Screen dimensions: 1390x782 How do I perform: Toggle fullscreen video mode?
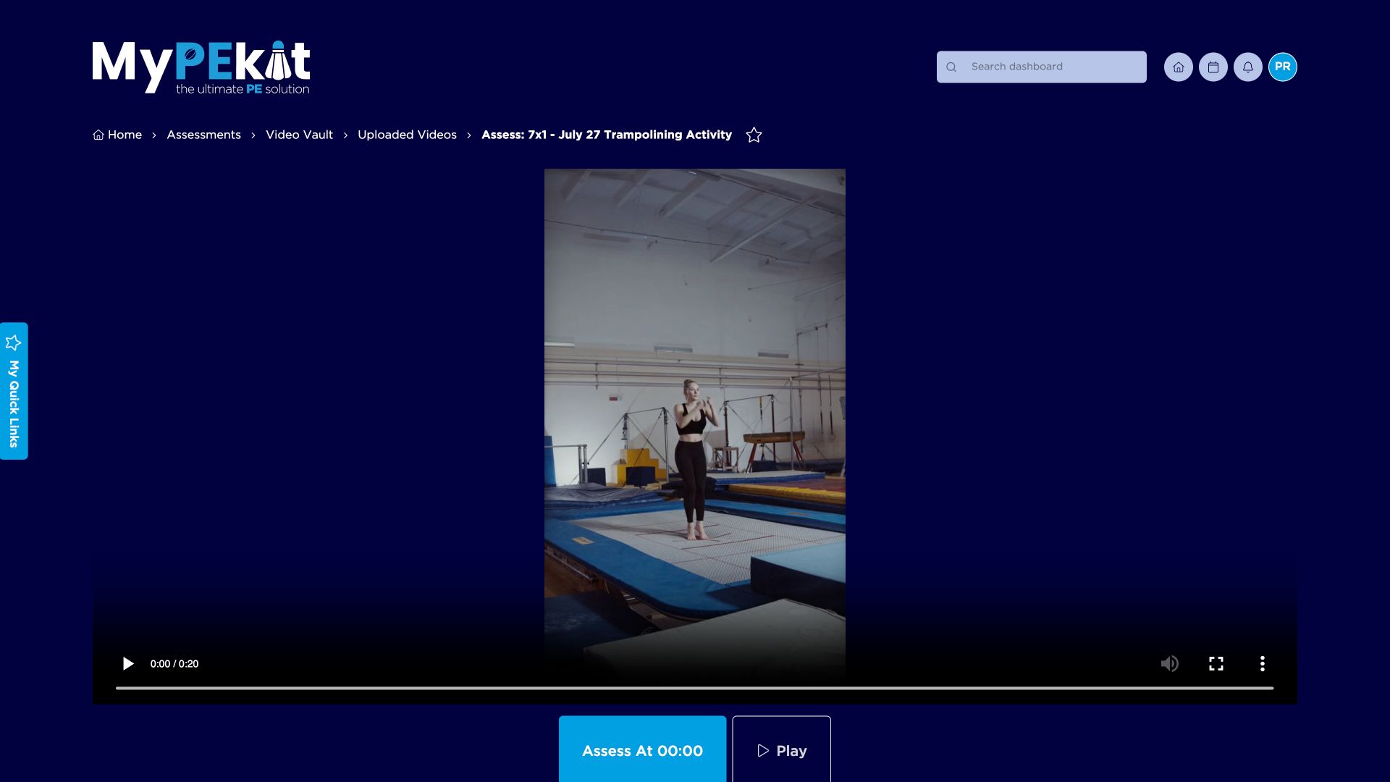(1216, 663)
